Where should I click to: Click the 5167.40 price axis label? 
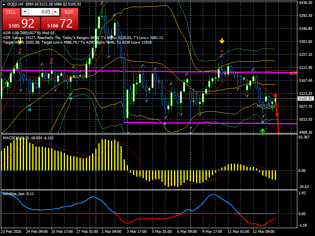306,81
